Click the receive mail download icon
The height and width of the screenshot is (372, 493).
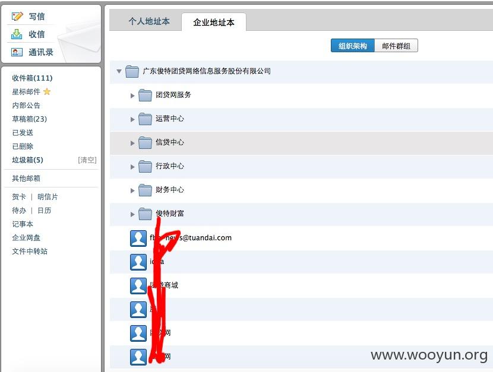pyautogui.click(x=17, y=34)
